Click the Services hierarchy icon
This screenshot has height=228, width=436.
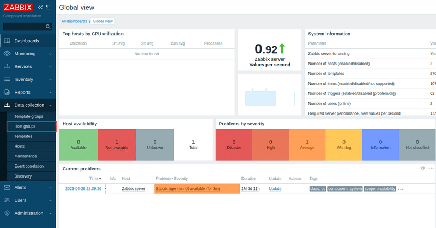pos(7,66)
